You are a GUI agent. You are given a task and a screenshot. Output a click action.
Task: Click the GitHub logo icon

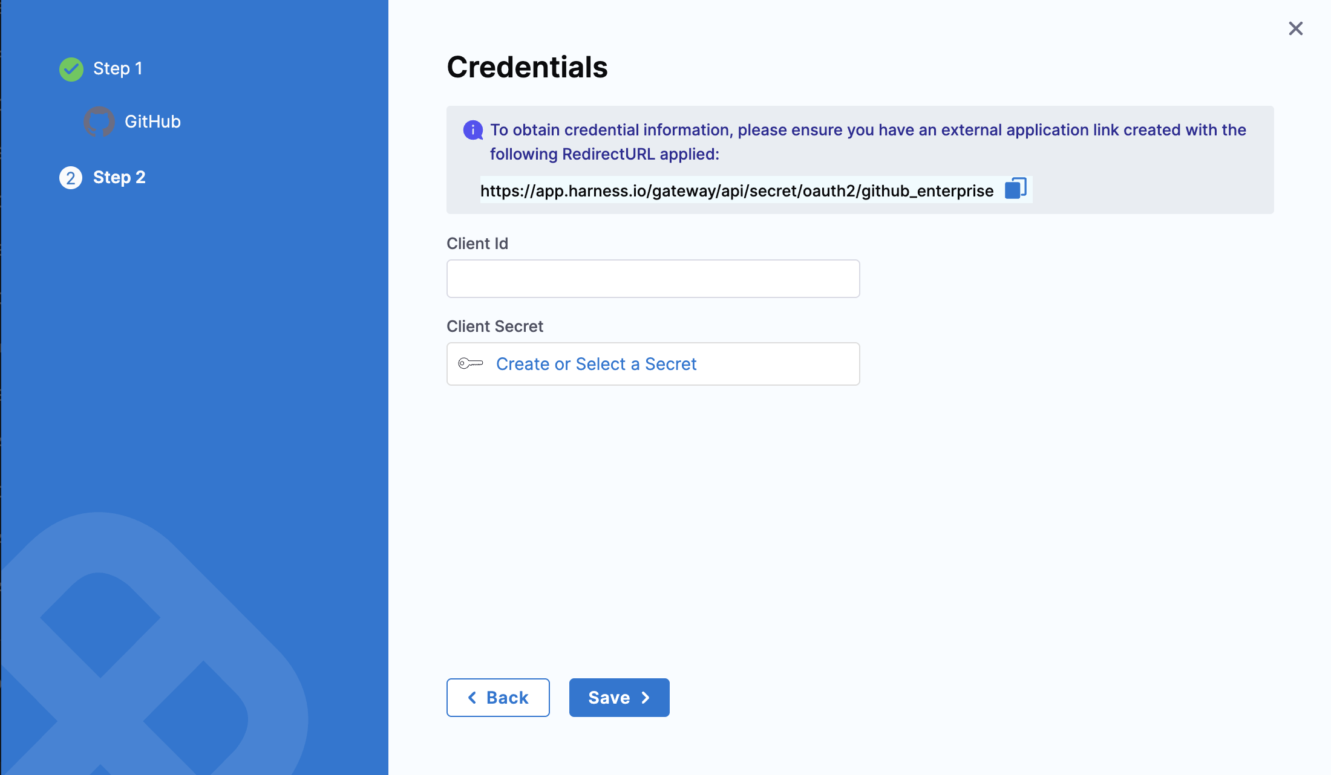[99, 122]
